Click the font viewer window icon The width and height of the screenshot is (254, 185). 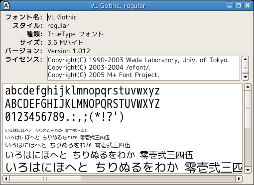click(6, 5)
